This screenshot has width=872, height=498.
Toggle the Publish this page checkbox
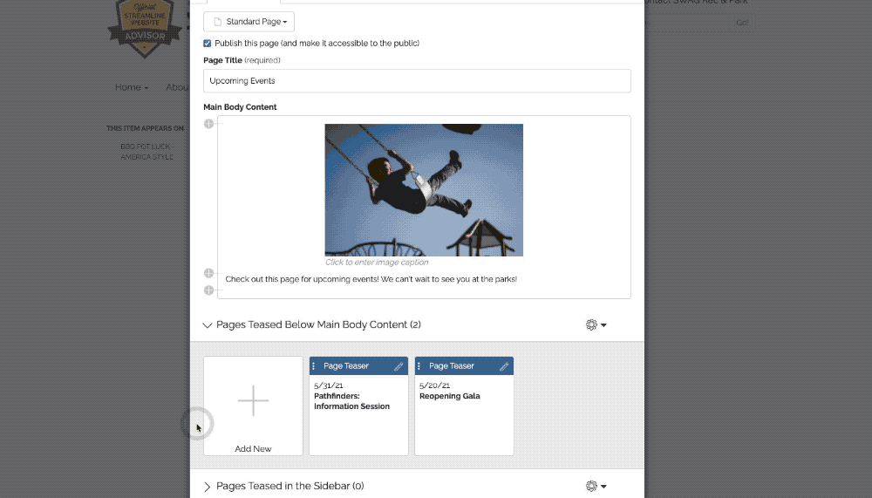click(x=208, y=44)
